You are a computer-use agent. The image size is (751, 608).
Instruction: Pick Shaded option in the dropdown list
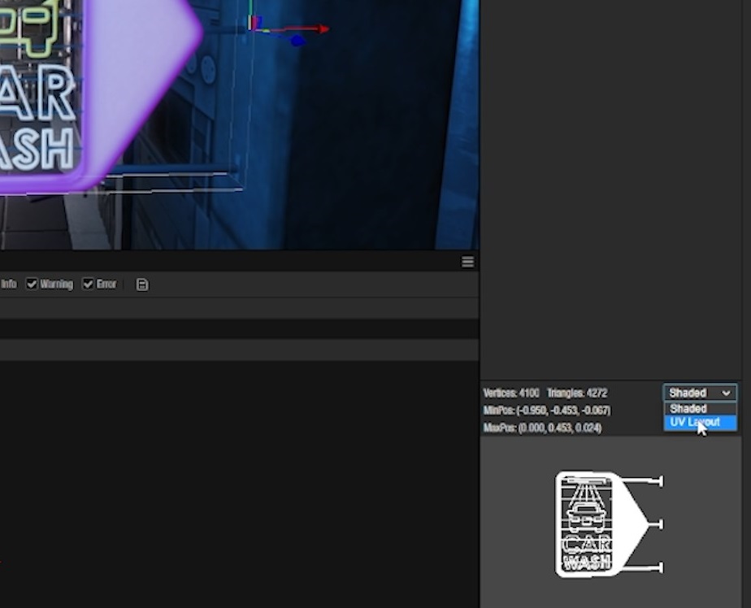pos(688,409)
